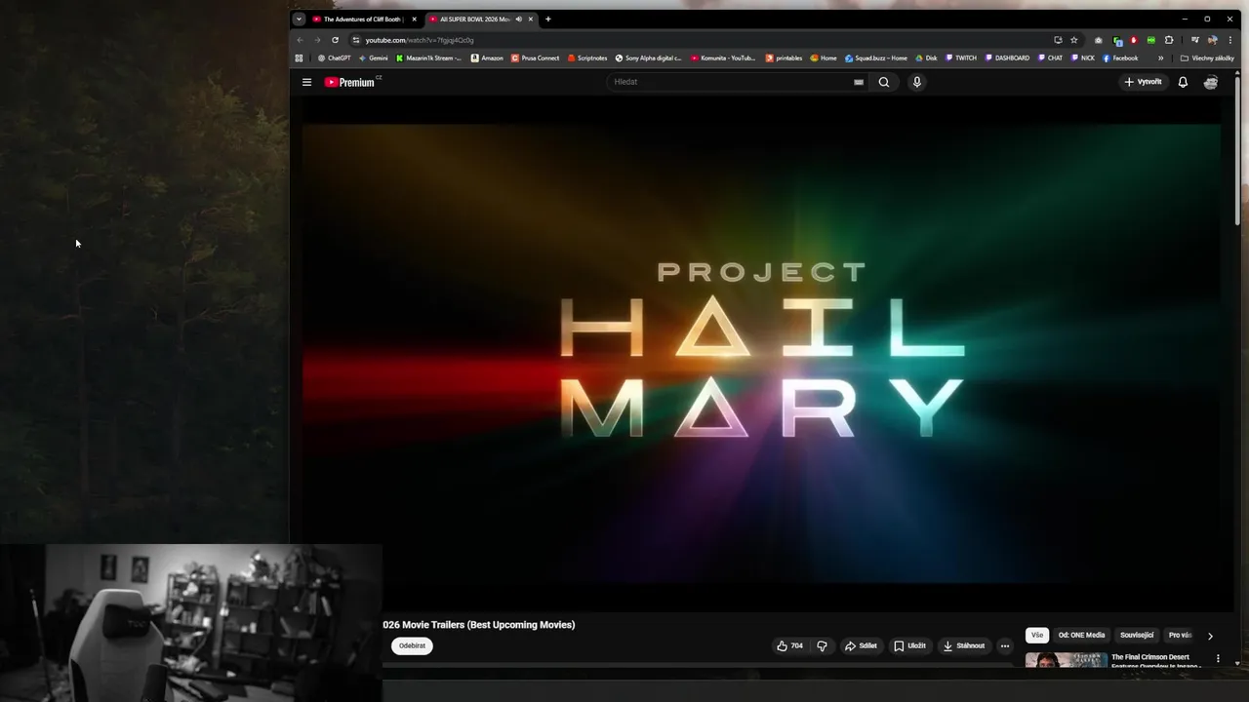Open options for The Final Crimson Desert video

(x=1218, y=659)
